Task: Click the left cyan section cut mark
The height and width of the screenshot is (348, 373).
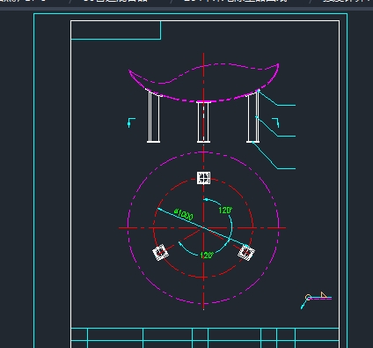Action: 131,122
